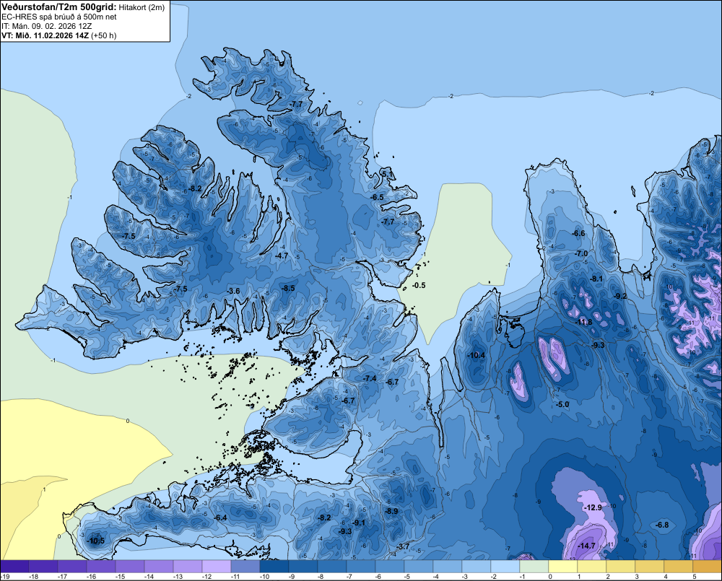This screenshot has width=722, height=581.
Task: Click the -6.6 temperature label
Action: pos(578,233)
